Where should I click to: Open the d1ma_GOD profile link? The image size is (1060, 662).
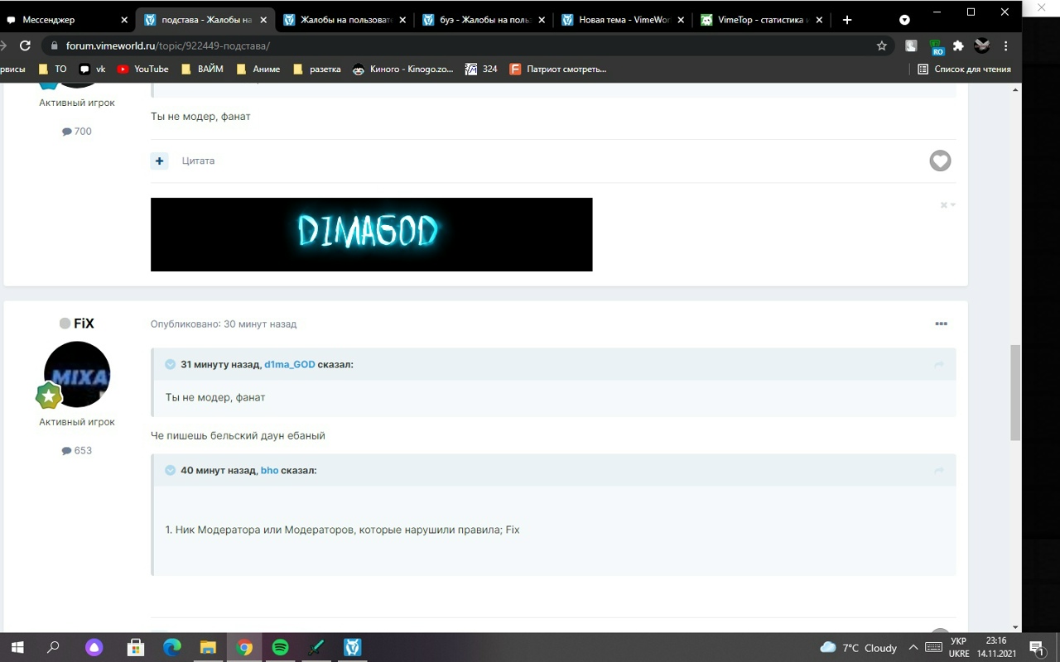[x=289, y=364]
